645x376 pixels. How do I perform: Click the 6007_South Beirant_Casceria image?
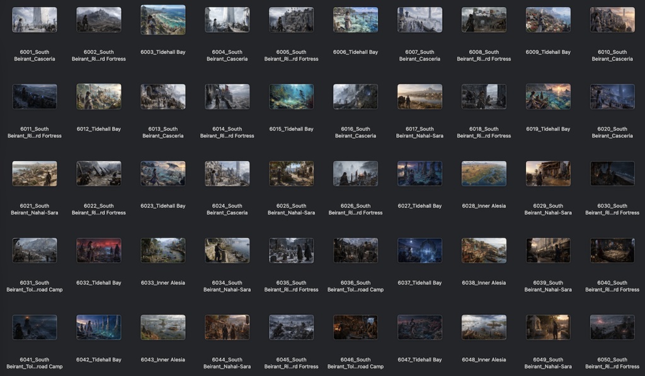pyautogui.click(x=420, y=19)
